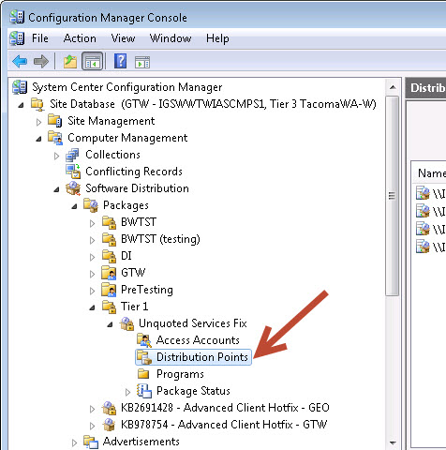This screenshot has width=446, height=450.
Task: Click the Programs folder icon
Action: click(x=143, y=374)
